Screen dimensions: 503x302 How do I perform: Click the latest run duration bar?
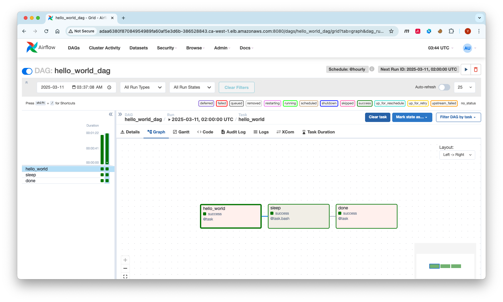coord(107,149)
